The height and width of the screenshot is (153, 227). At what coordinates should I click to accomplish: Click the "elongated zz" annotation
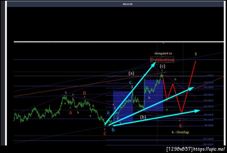tap(163, 54)
